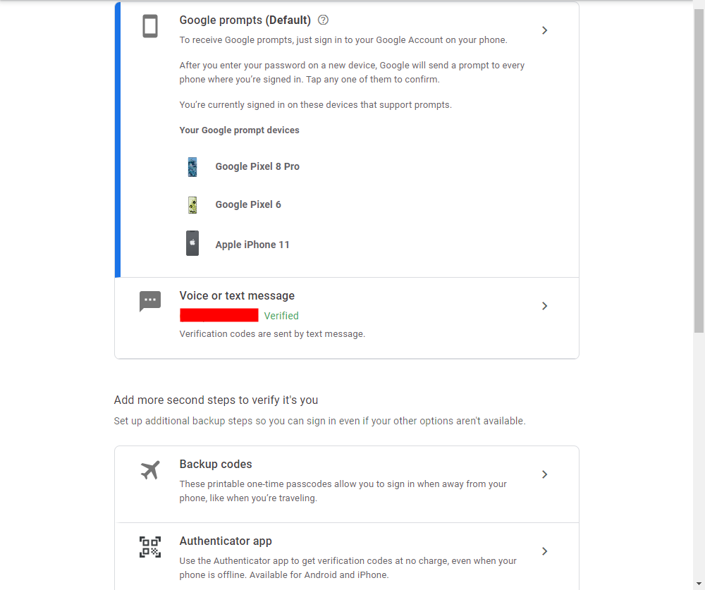The width and height of the screenshot is (705, 590).
Task: Select the Google Pixel 8 Pro label
Action: click(257, 167)
